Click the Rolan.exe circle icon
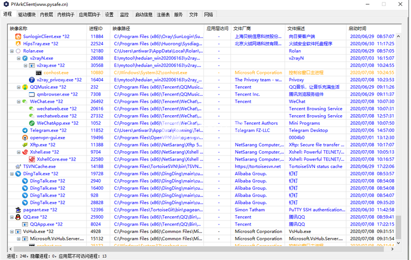The width and height of the screenshot is (411, 260). coord(18,51)
